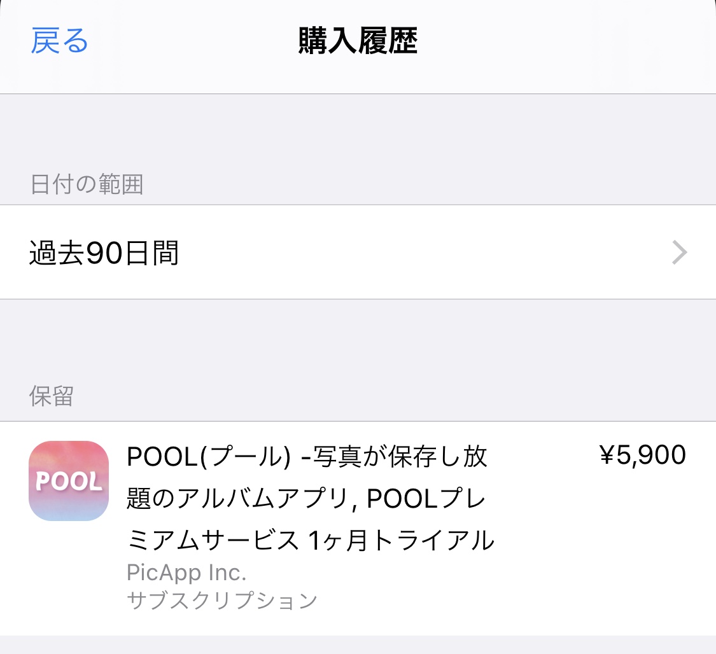Tap the サブスクリプション label
Viewport: 716px width, 654px height.
[221, 601]
